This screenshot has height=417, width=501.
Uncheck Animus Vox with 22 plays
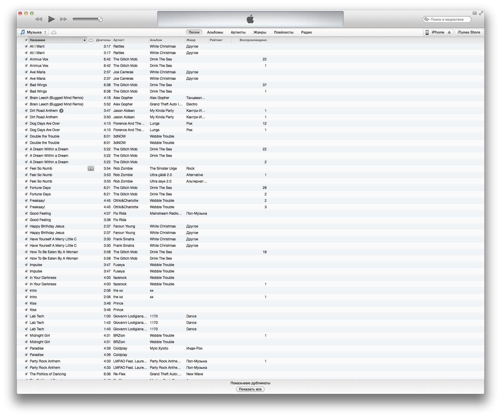click(26, 59)
